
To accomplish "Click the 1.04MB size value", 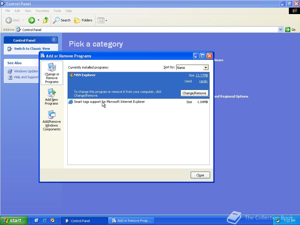I will coord(202,102).
